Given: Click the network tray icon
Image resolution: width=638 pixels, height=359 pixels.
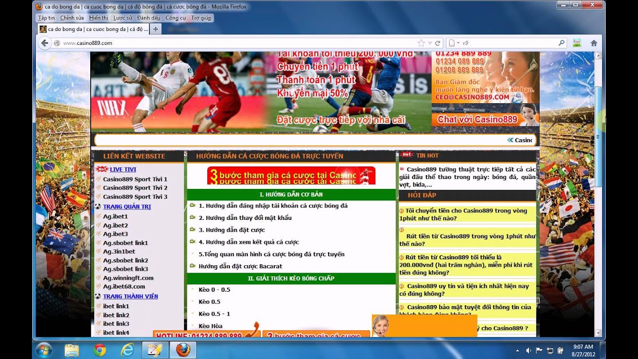Looking at the screenshot, I should (x=550, y=351).
